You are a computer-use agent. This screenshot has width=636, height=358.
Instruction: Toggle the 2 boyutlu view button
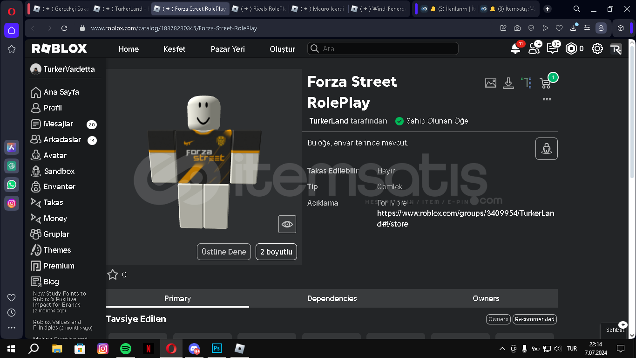(276, 252)
